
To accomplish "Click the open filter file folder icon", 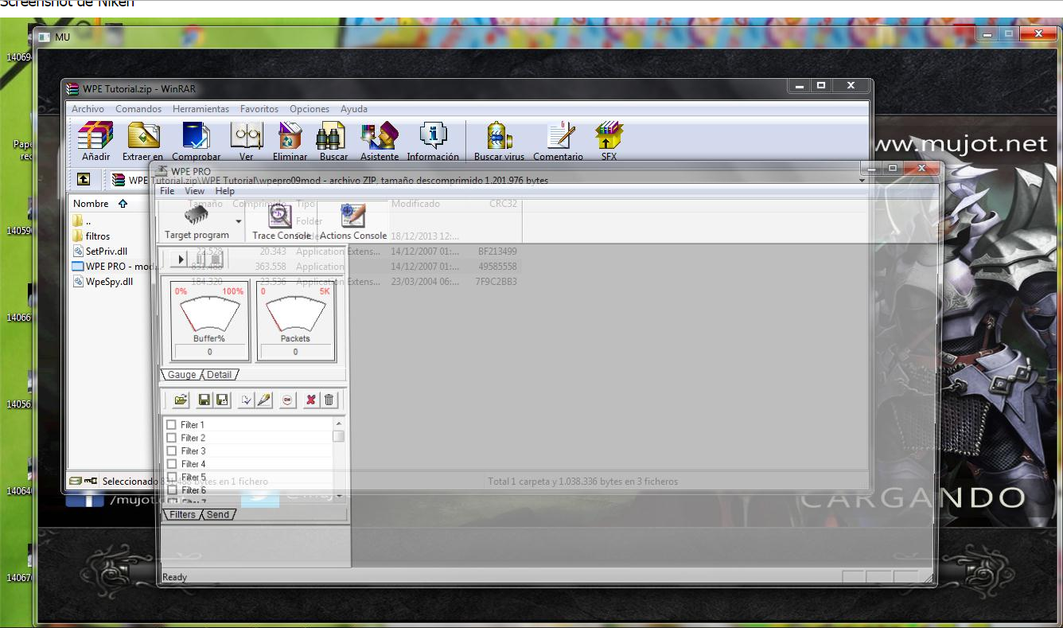I will click(x=181, y=400).
